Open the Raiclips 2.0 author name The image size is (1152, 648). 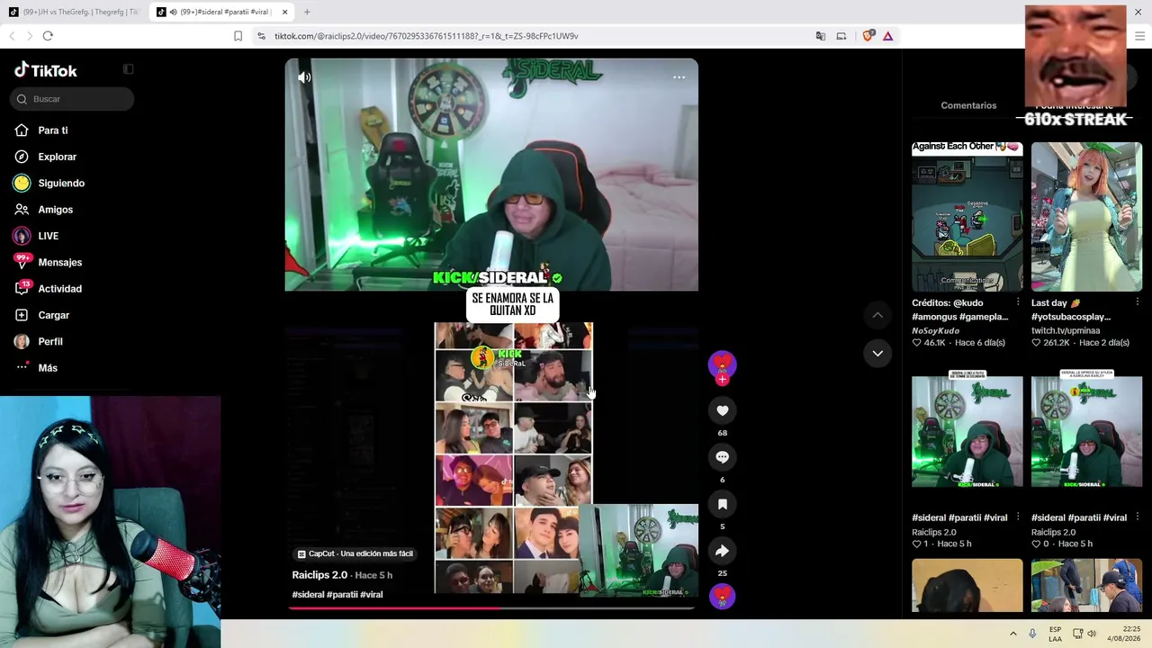coord(319,575)
